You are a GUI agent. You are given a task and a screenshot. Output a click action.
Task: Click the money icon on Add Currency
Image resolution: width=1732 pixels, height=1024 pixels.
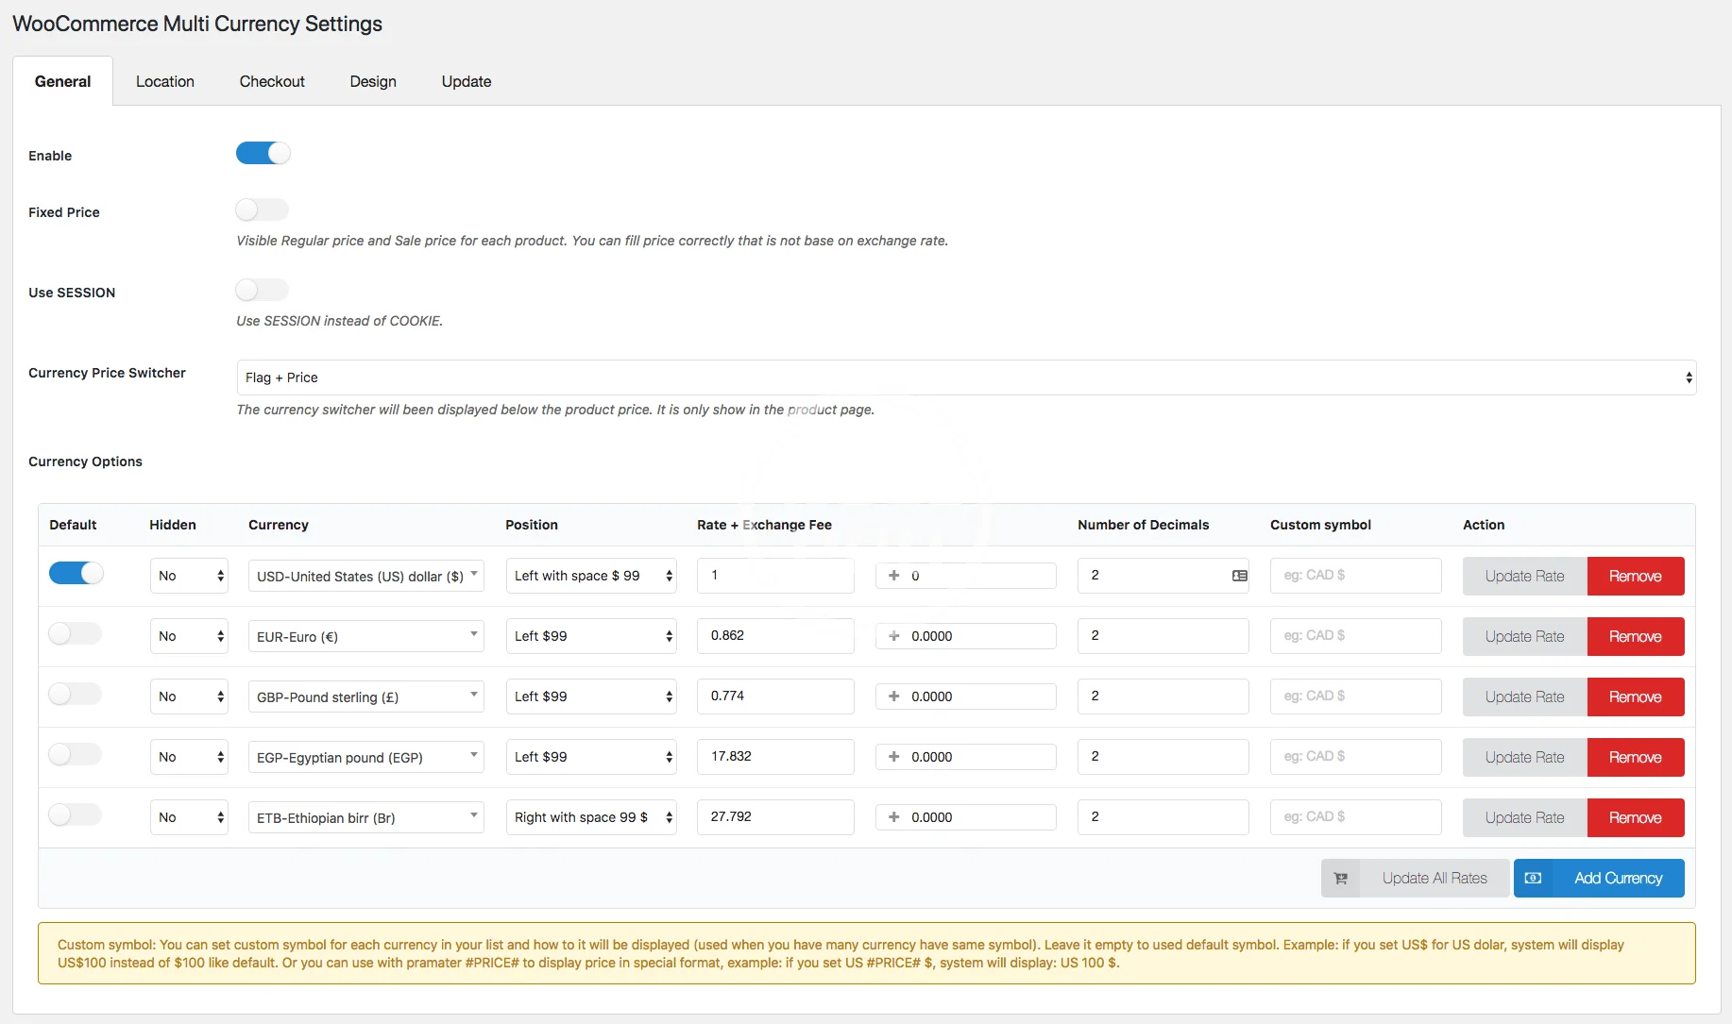1533,879
